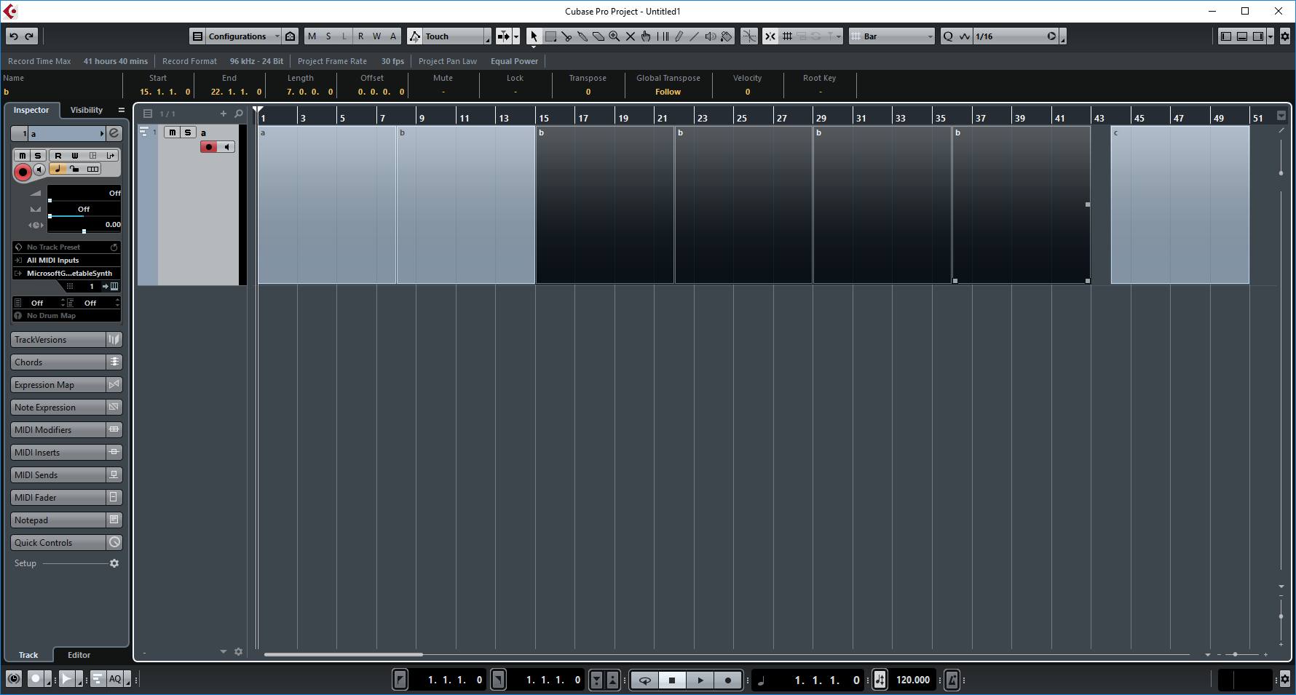Expand the MIDI Modifiers inspector section
The image size is (1296, 695).
58,430
